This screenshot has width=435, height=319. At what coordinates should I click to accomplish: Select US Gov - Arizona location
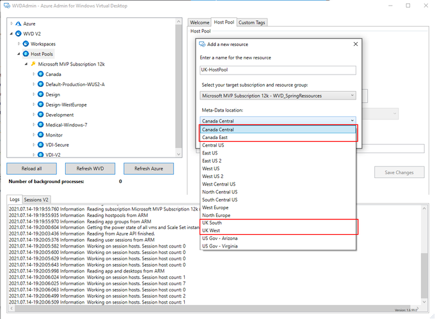278,238
